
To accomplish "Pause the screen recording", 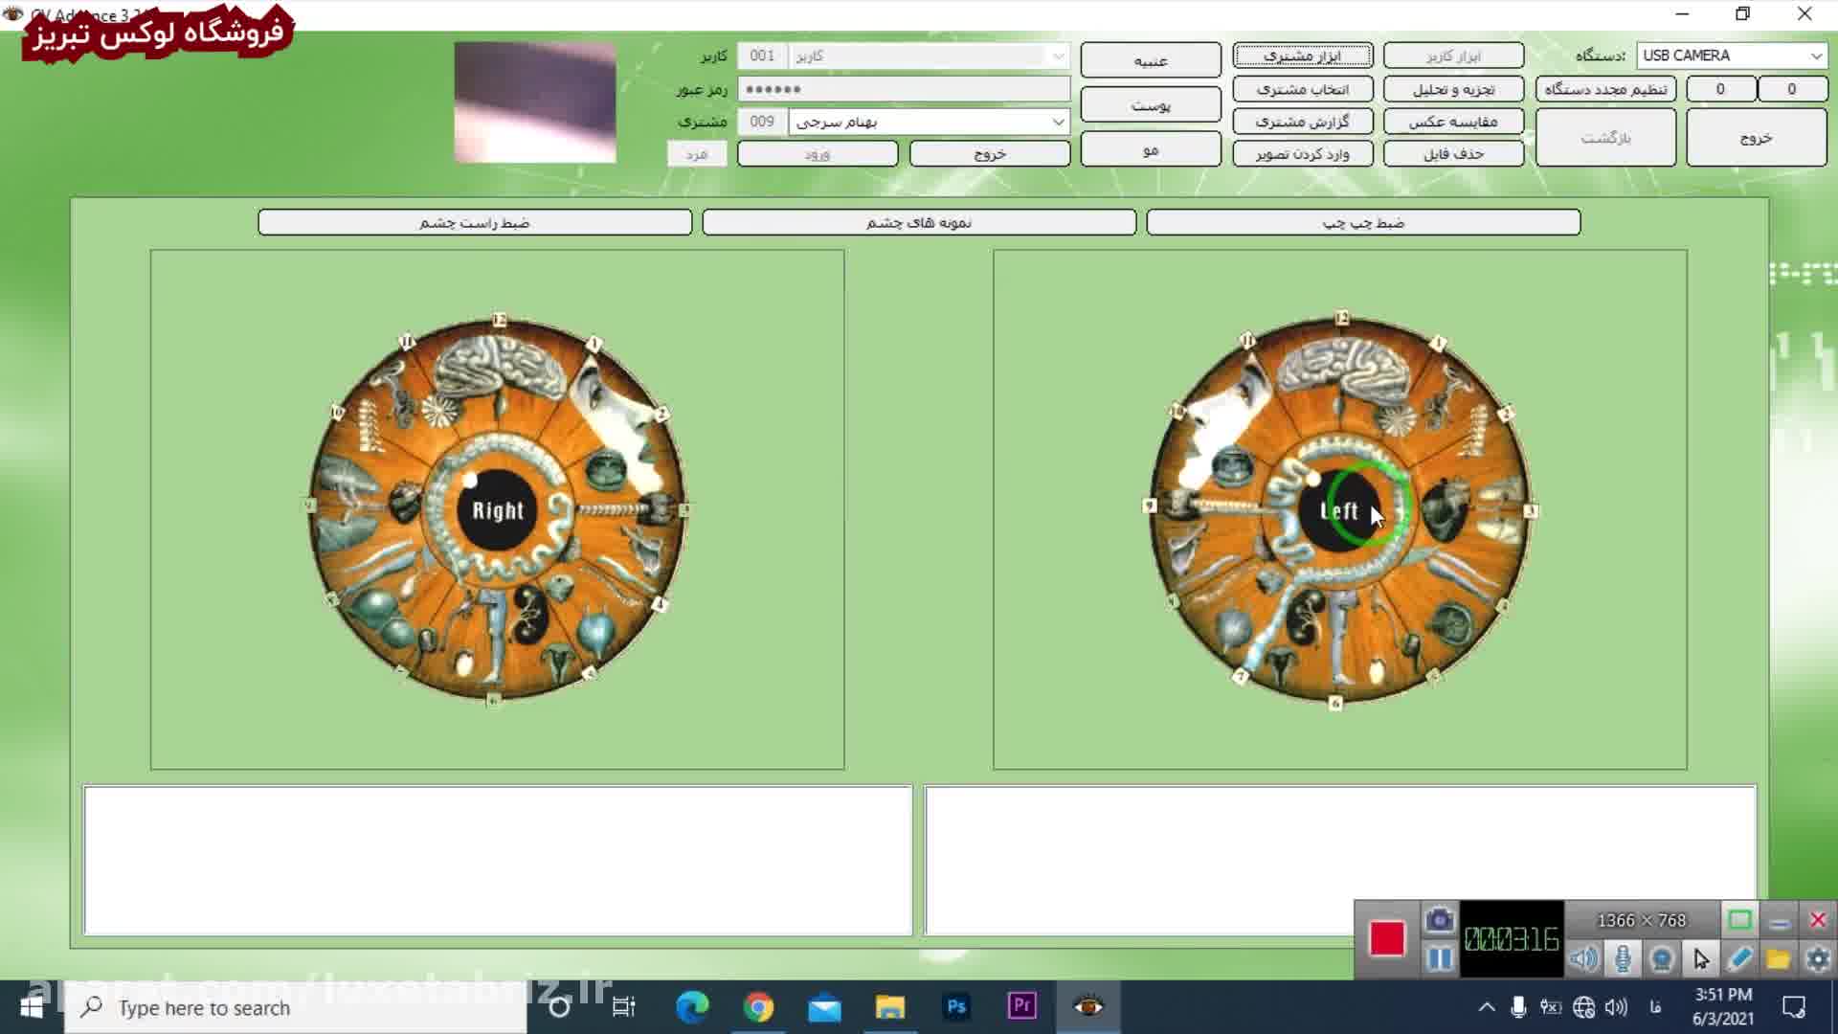I will pos(1439,958).
